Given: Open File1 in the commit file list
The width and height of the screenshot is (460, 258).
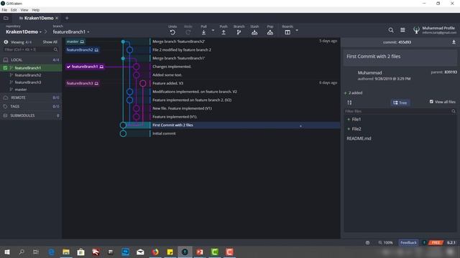Looking at the screenshot, I should click(x=356, y=120).
